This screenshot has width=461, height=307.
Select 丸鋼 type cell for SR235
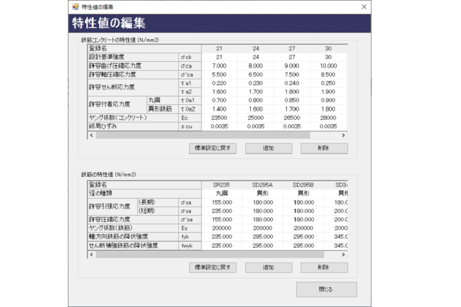pos(222,194)
